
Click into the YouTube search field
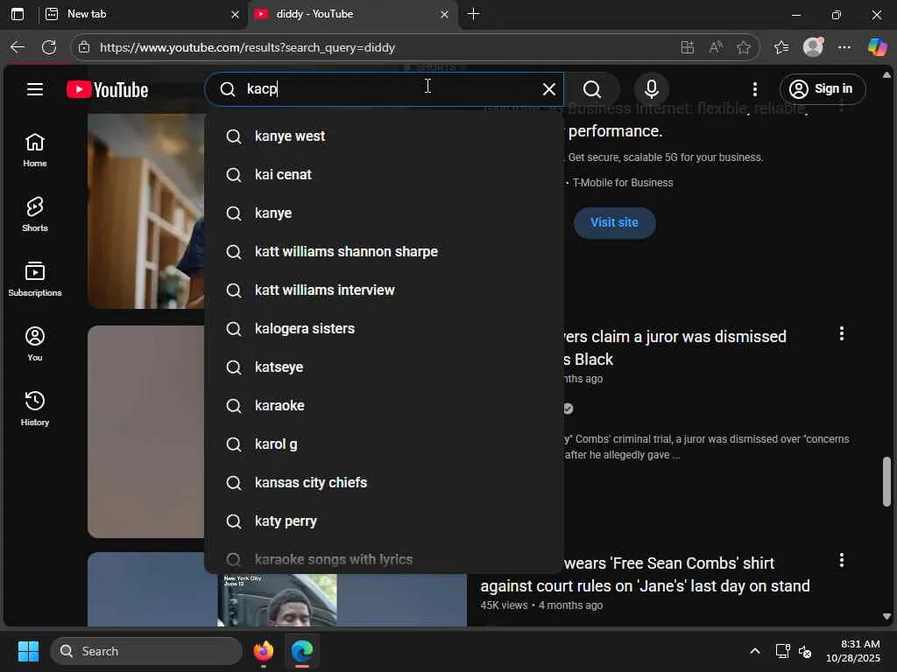384,89
